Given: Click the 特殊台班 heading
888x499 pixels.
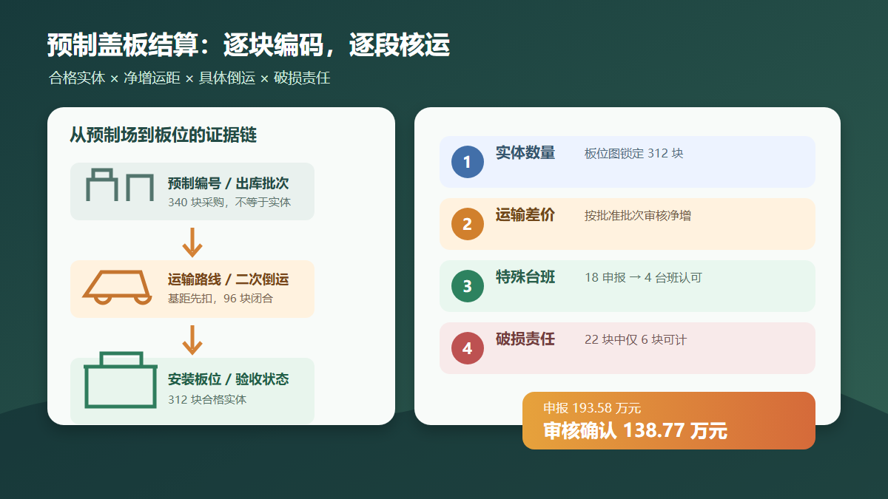Looking at the screenshot, I should (x=525, y=277).
